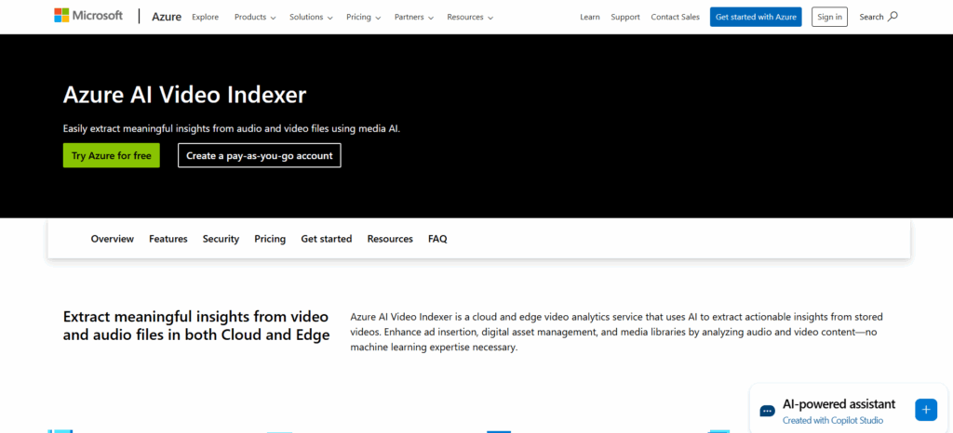Expand the Partners dropdown
Viewport: 953px width, 433px height.
414,17
